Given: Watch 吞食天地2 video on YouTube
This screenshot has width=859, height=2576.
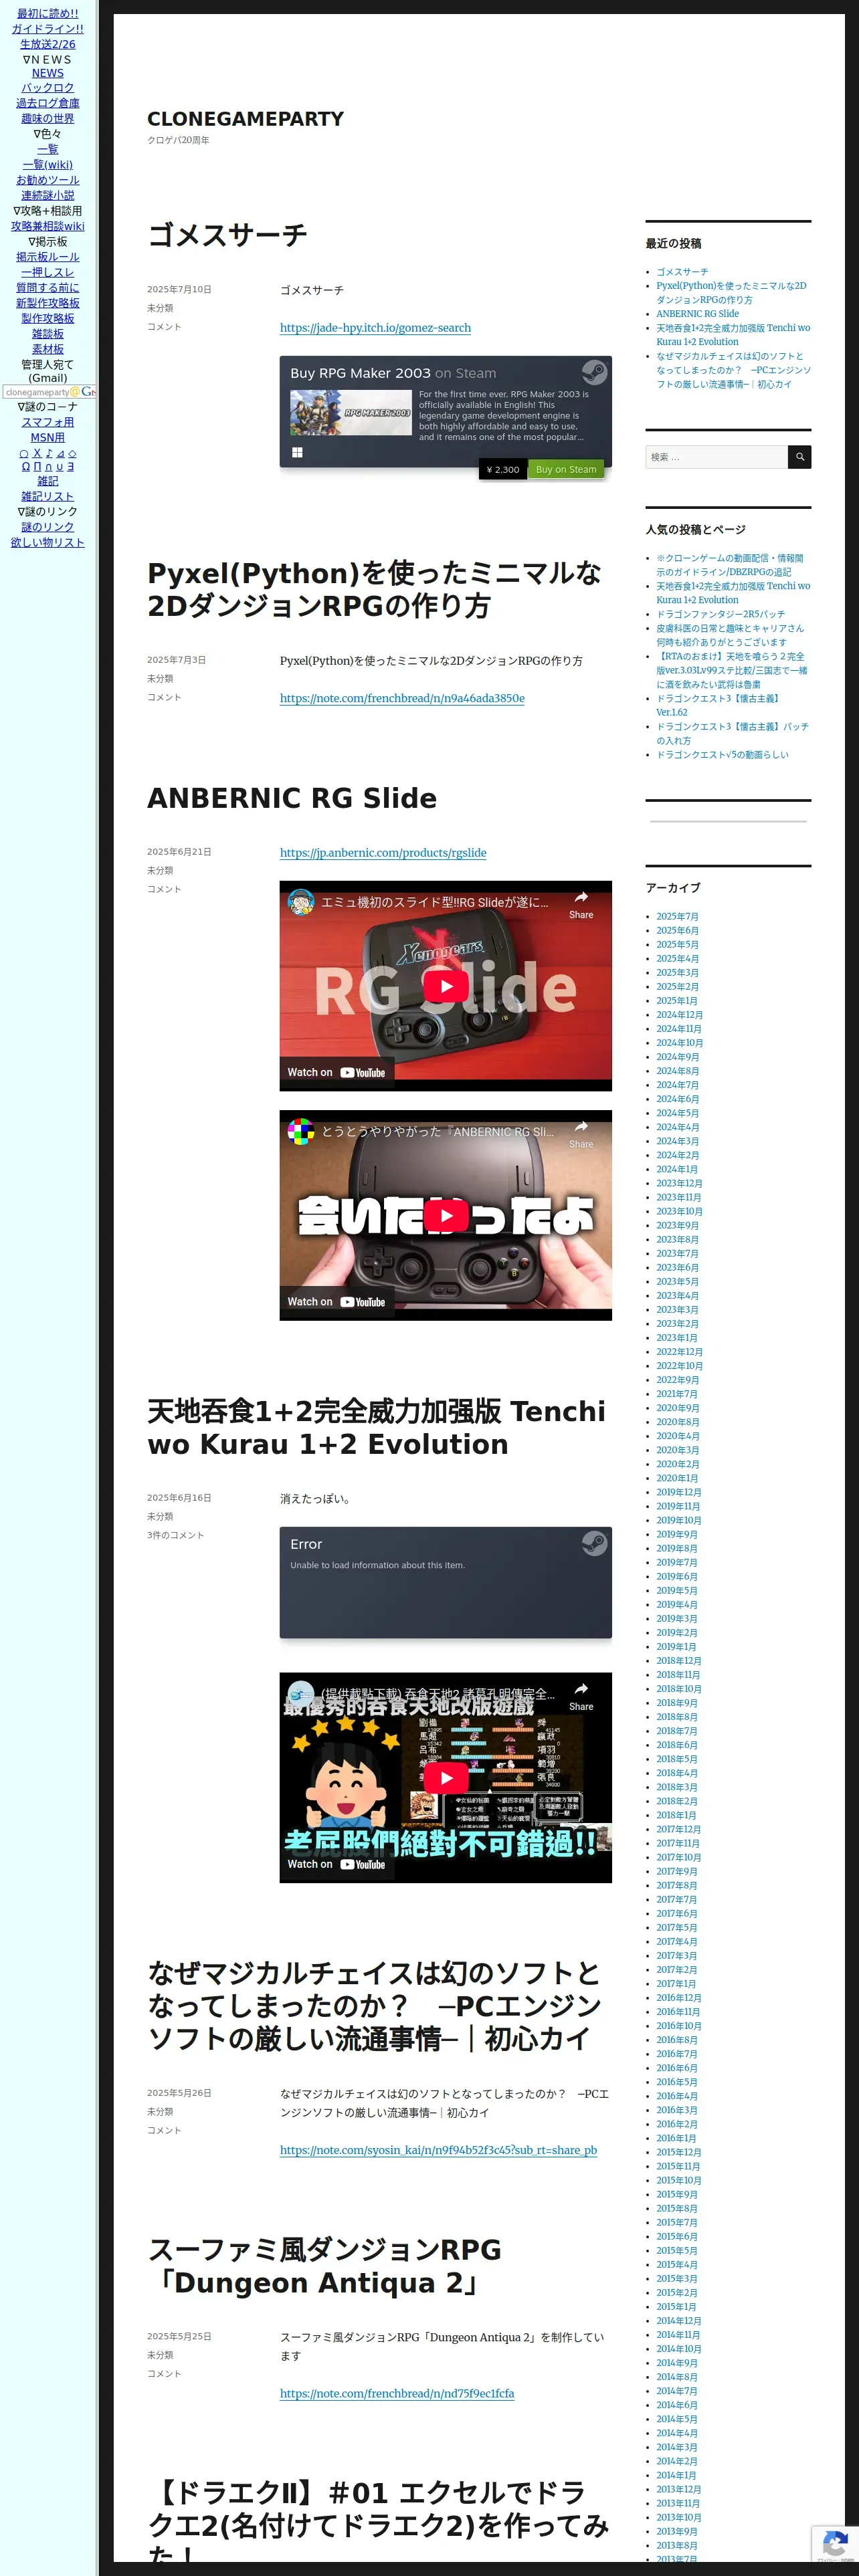Looking at the screenshot, I should 336,1864.
